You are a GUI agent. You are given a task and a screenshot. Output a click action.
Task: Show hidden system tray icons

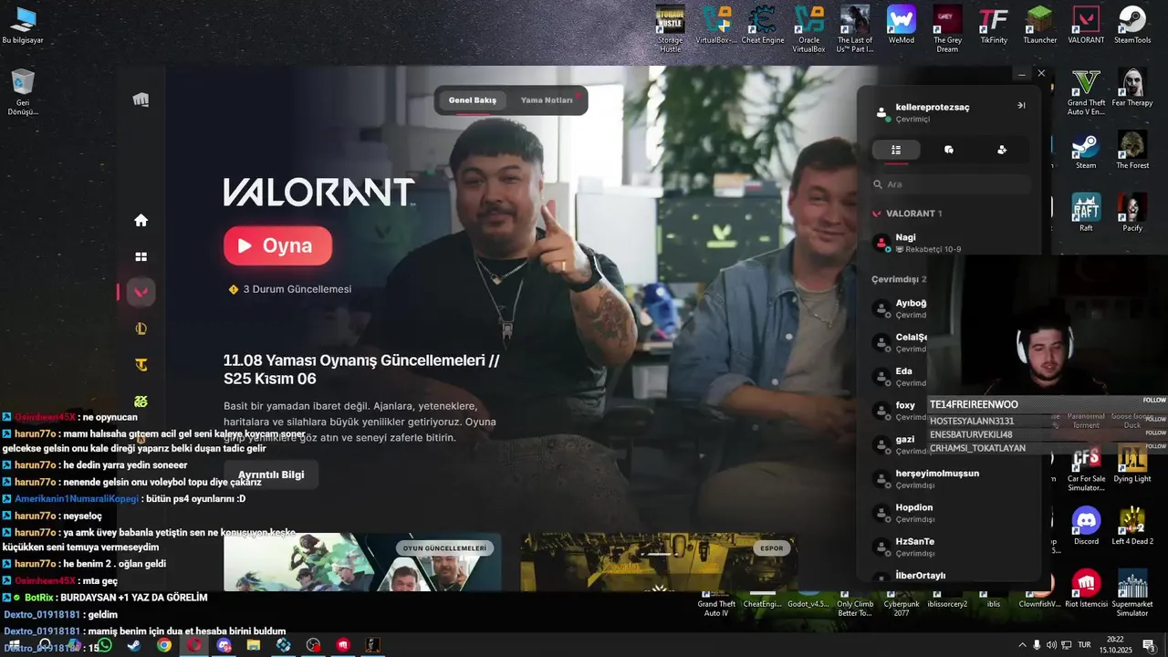(1022, 645)
